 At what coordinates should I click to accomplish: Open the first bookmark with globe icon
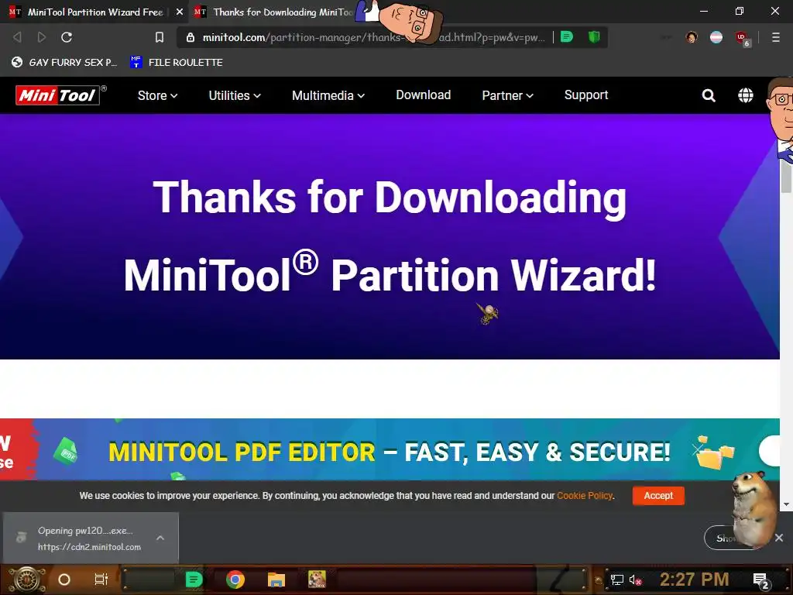(64, 62)
